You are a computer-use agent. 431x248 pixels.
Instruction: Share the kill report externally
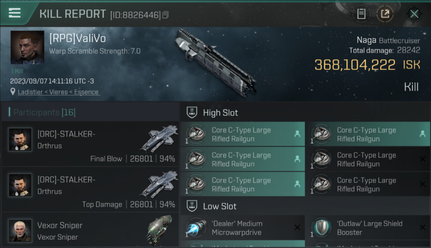(x=385, y=14)
